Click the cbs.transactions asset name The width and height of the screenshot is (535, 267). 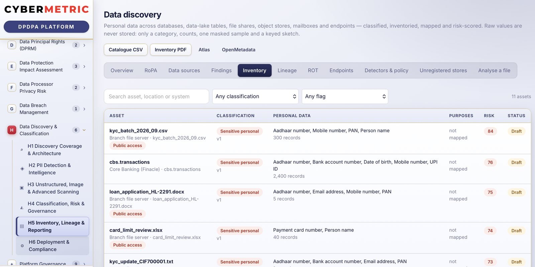[129, 162]
